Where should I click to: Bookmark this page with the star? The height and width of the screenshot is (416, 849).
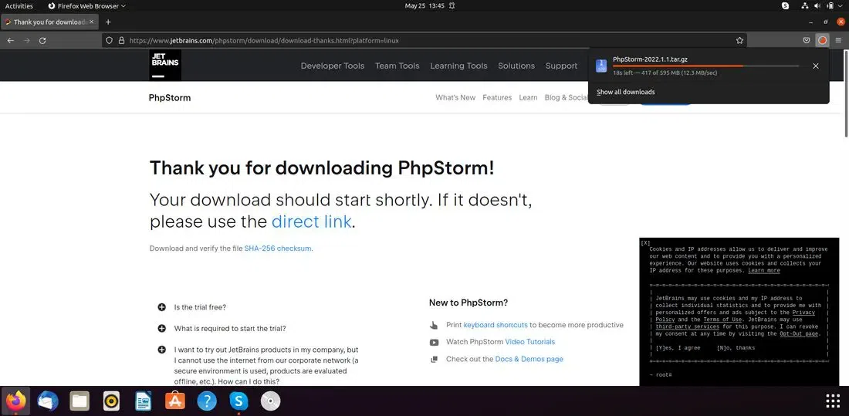pyautogui.click(x=739, y=41)
